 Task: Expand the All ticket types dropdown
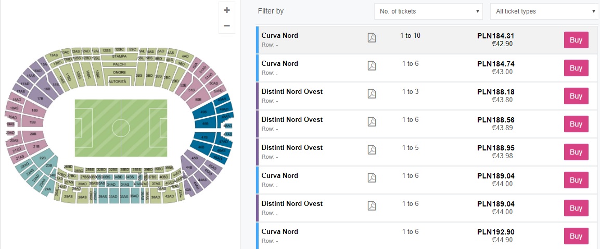544,11
